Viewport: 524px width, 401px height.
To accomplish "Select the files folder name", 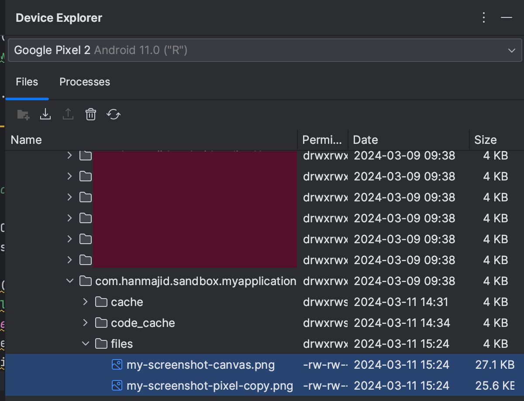I will (x=122, y=343).
